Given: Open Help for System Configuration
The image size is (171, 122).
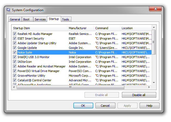Looking at the screenshot, I should [149, 106].
